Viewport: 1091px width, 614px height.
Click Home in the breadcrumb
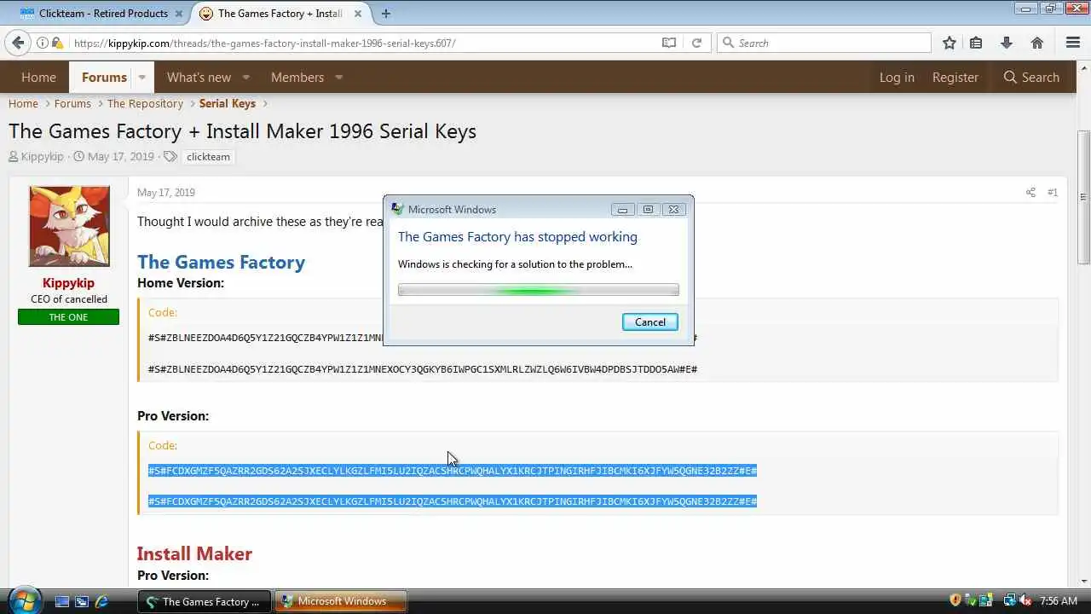(23, 103)
